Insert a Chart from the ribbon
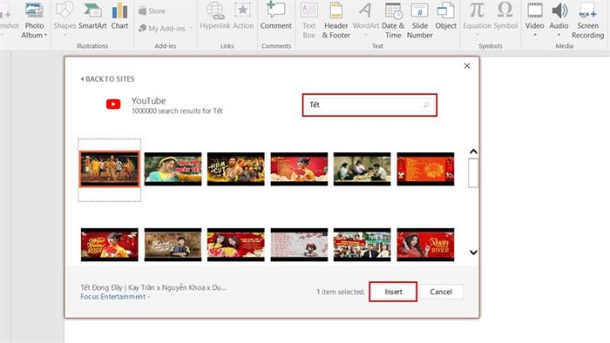This screenshot has height=343, width=610. click(119, 17)
